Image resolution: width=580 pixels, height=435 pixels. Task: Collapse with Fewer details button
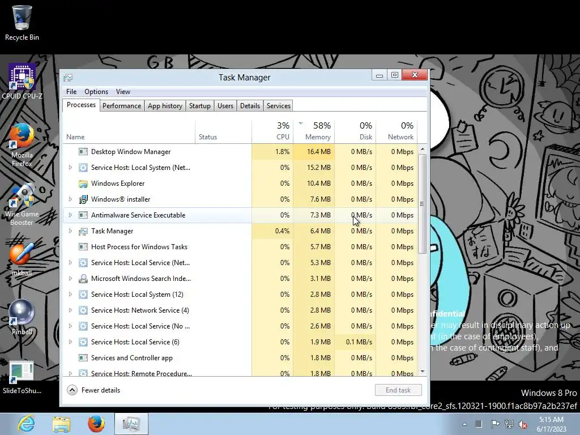pos(93,390)
